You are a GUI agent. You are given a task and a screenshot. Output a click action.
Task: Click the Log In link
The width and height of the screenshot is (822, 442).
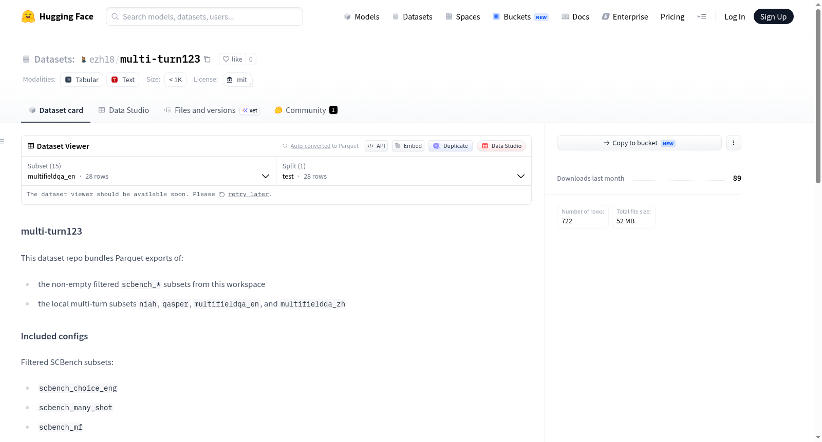[x=735, y=16]
